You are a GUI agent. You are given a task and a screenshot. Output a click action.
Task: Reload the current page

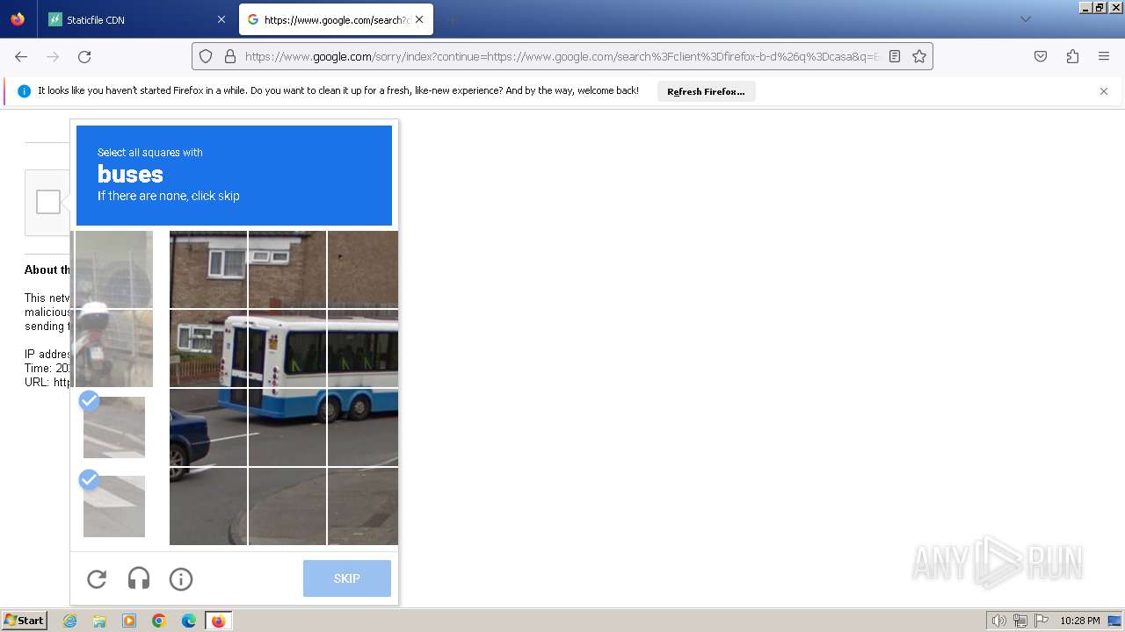pos(84,56)
